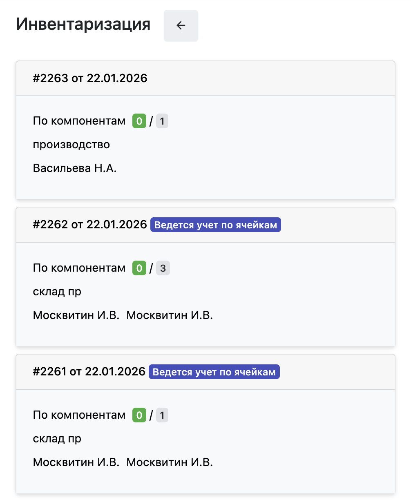Viewport: 411px width, 500px height.
Task: Click "склад пр" location in card #2261
Action: 57,439
